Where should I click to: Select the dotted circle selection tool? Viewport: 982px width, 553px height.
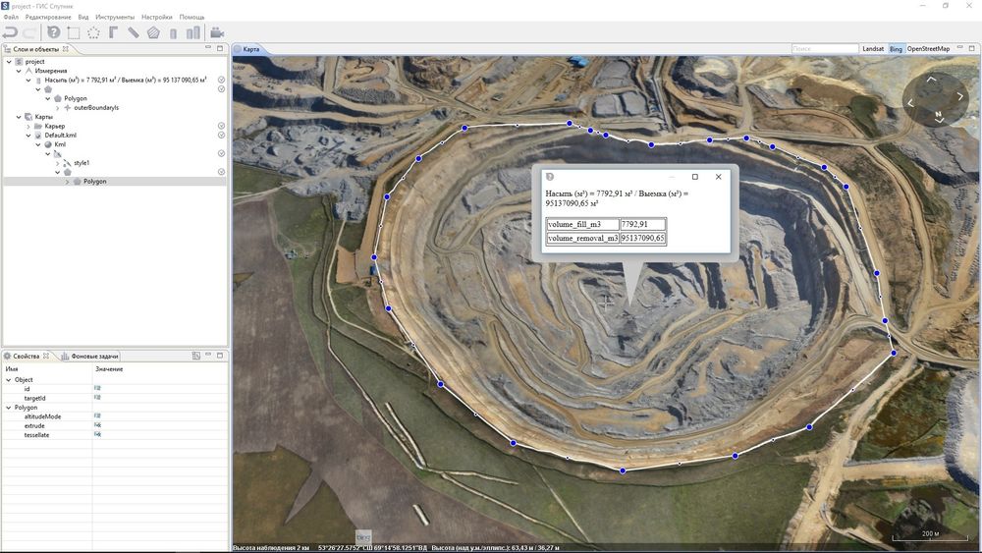coord(93,32)
